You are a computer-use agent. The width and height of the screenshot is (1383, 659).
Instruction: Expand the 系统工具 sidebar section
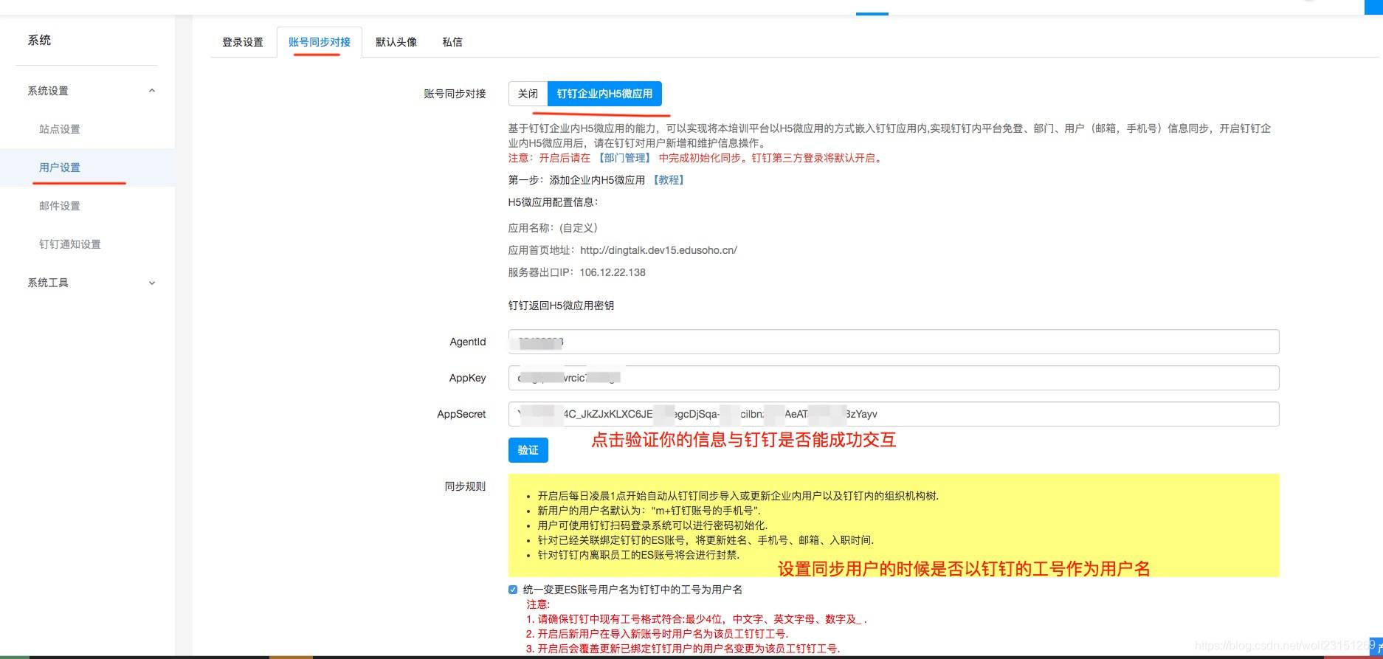click(92, 283)
